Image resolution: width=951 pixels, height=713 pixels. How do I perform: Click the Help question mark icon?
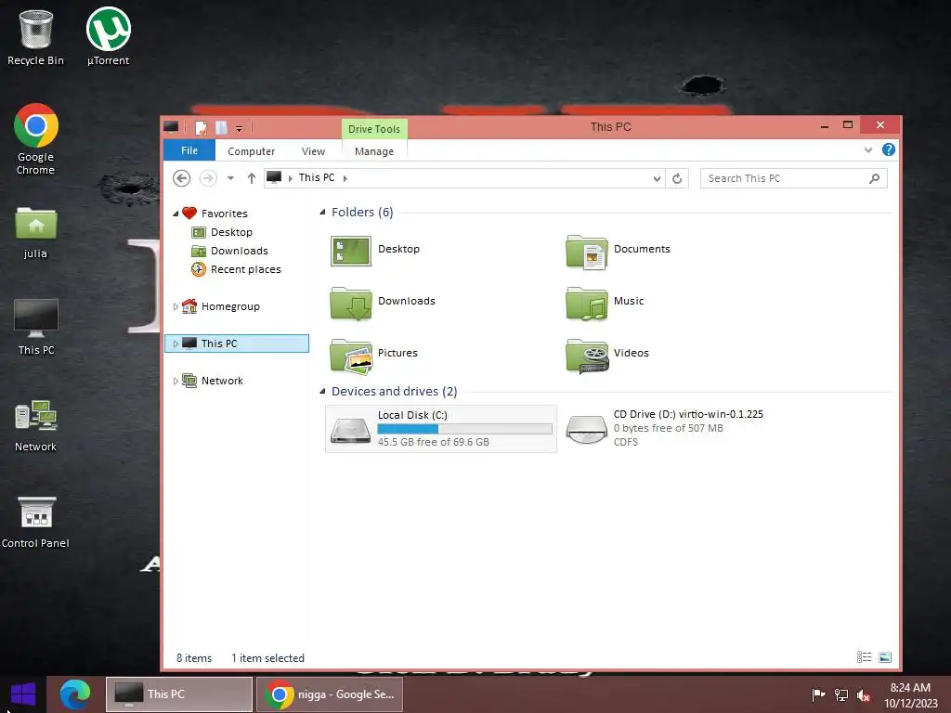tap(889, 149)
